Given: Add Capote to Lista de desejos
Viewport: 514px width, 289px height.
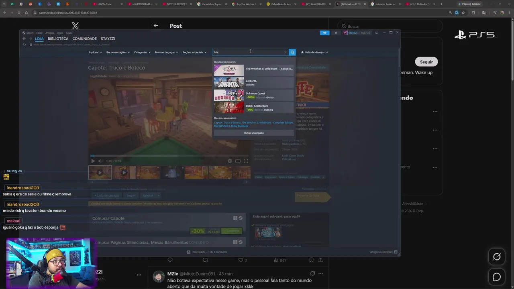Looking at the screenshot, I should (107, 195).
